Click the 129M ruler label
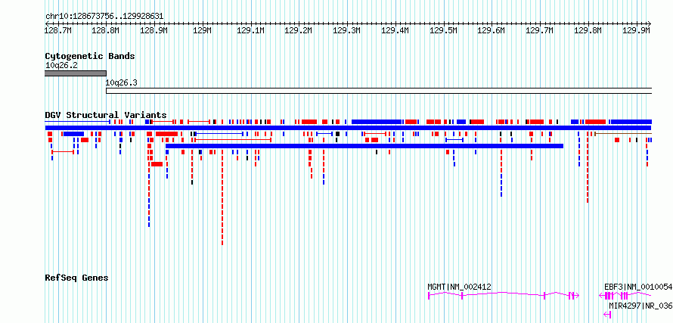The image size is (673, 323). [x=202, y=30]
